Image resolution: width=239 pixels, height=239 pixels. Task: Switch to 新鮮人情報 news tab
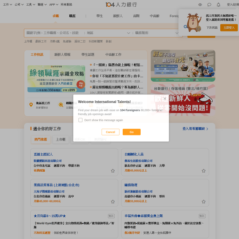63,55
